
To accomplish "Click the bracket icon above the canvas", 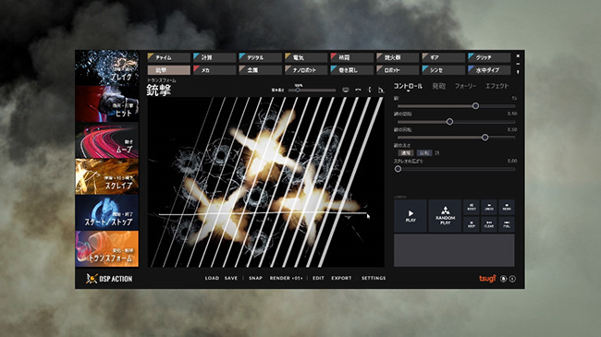I will coord(370,90).
